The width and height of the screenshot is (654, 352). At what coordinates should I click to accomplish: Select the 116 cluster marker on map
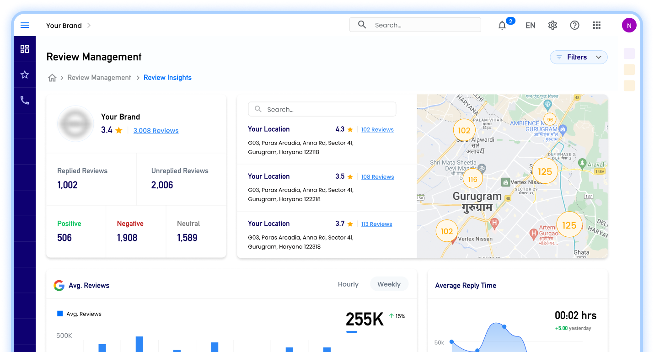473,179
